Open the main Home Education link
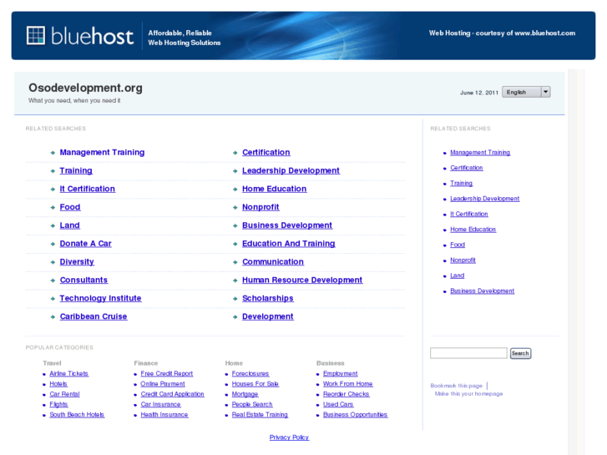The width and height of the screenshot is (607, 455). 275,189
